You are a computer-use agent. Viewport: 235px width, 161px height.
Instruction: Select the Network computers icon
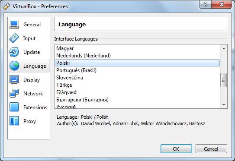click(x=14, y=93)
